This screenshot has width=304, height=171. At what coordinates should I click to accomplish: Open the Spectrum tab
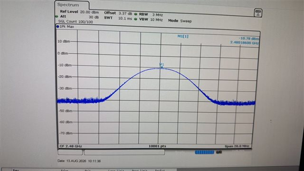[68, 5]
